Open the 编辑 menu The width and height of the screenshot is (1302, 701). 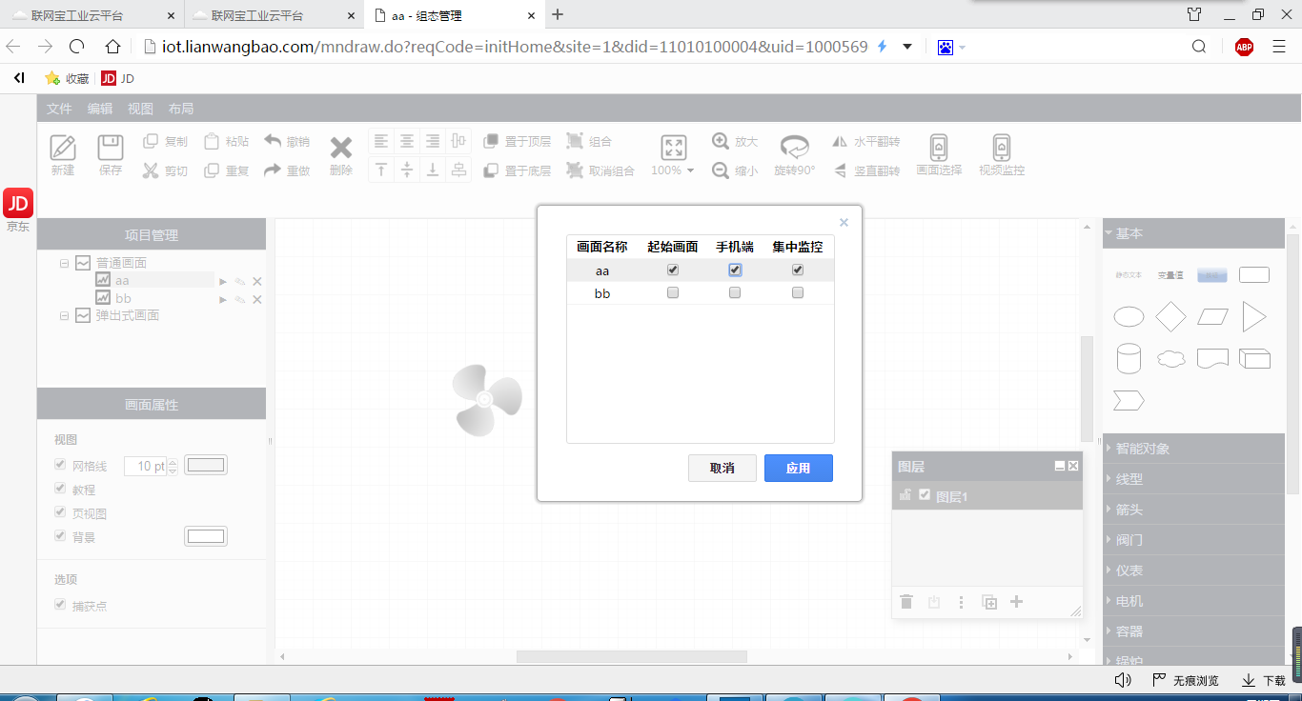pos(100,109)
